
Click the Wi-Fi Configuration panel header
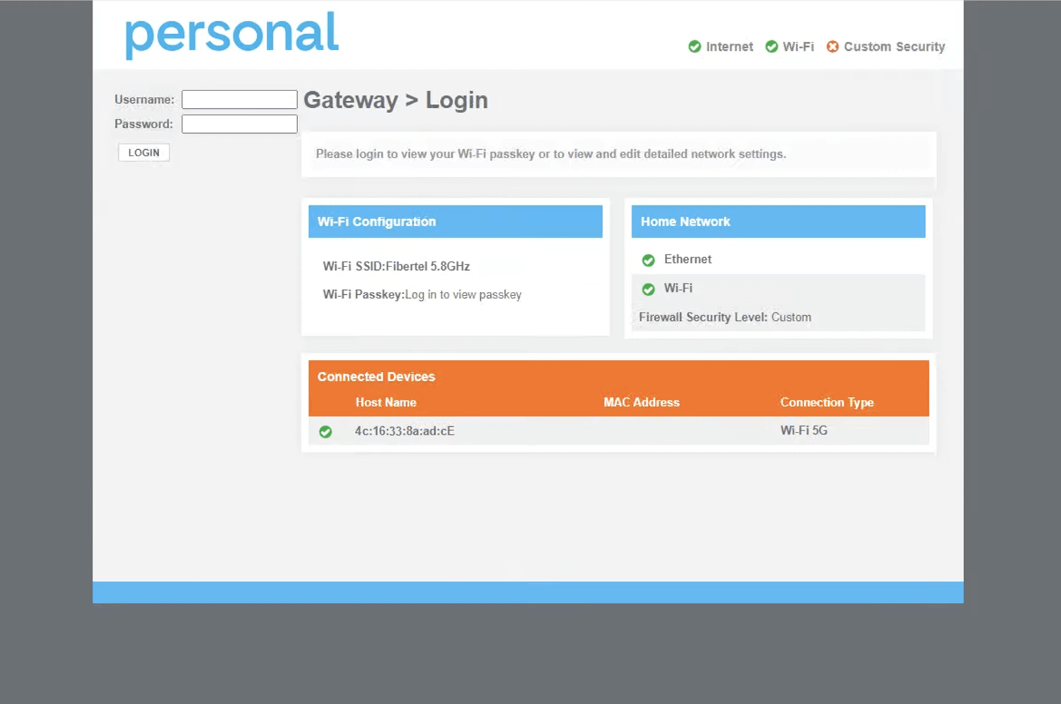pos(455,222)
